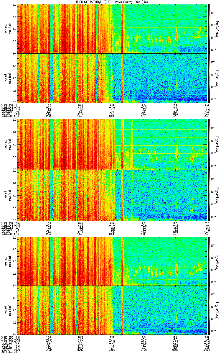Screen dimensions: 221x354
Task: Click the color bar beside THA B-parallel panel
Action: point(209,78)
